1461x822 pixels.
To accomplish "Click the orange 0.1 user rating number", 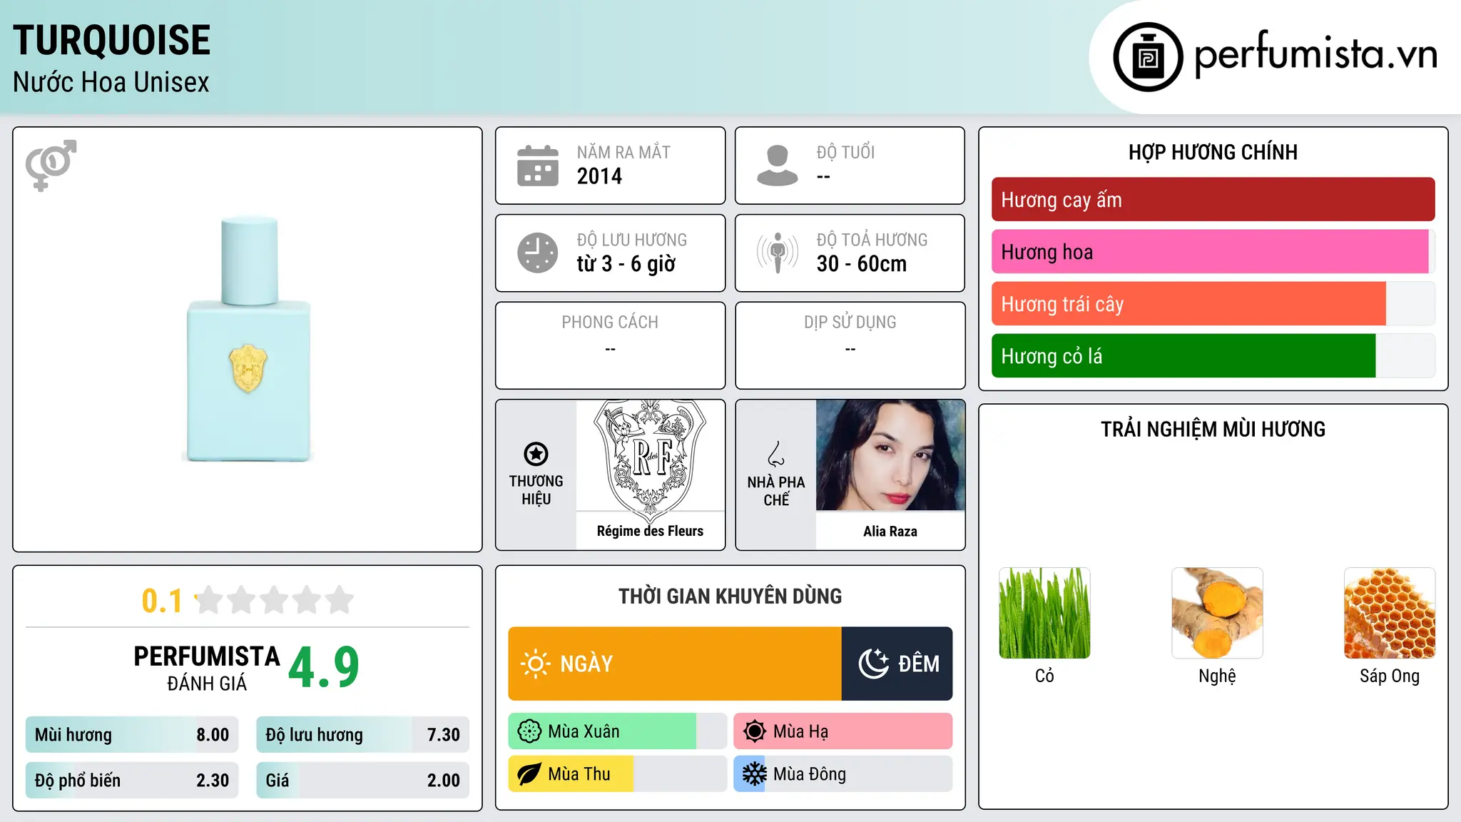I will [x=162, y=601].
